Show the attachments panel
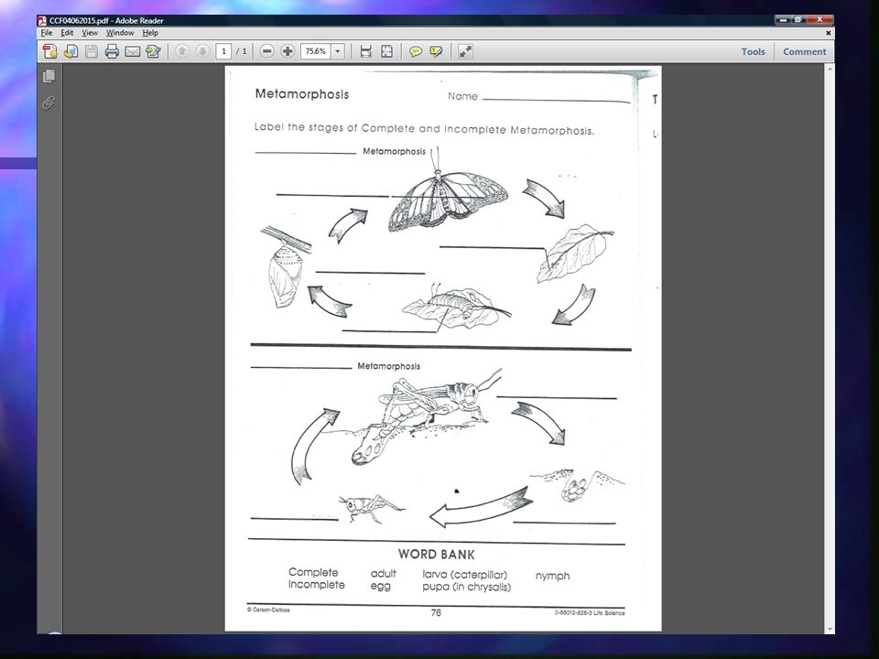The height and width of the screenshot is (659, 879). click(x=49, y=103)
